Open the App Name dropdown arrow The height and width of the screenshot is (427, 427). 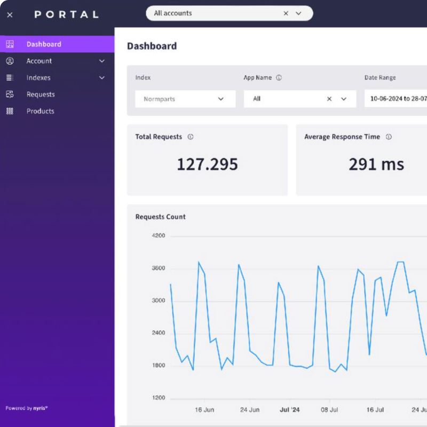pyautogui.click(x=344, y=99)
